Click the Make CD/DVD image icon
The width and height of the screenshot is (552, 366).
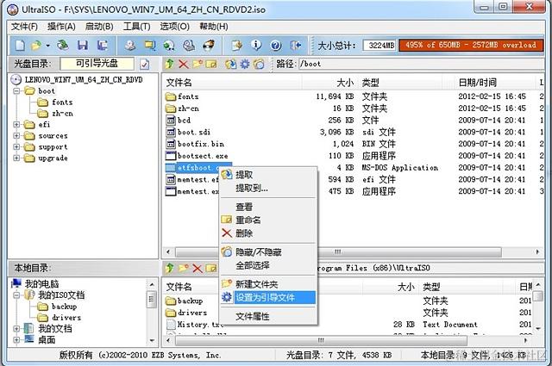pyautogui.click(x=130, y=46)
